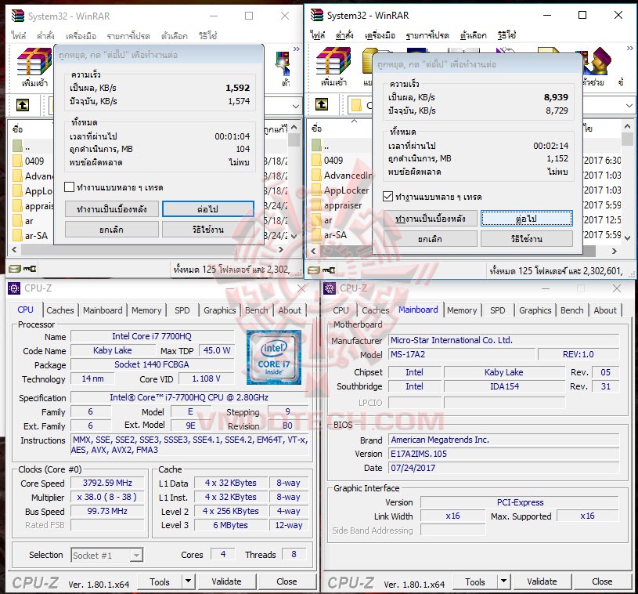
Task: Click Tools button in left CPU-Z
Action: pos(160,581)
